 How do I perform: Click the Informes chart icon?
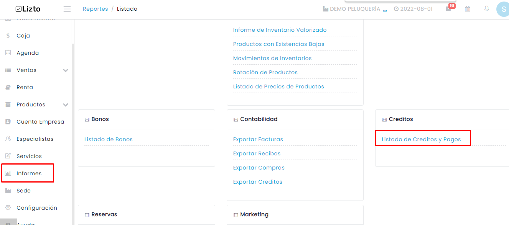8,173
